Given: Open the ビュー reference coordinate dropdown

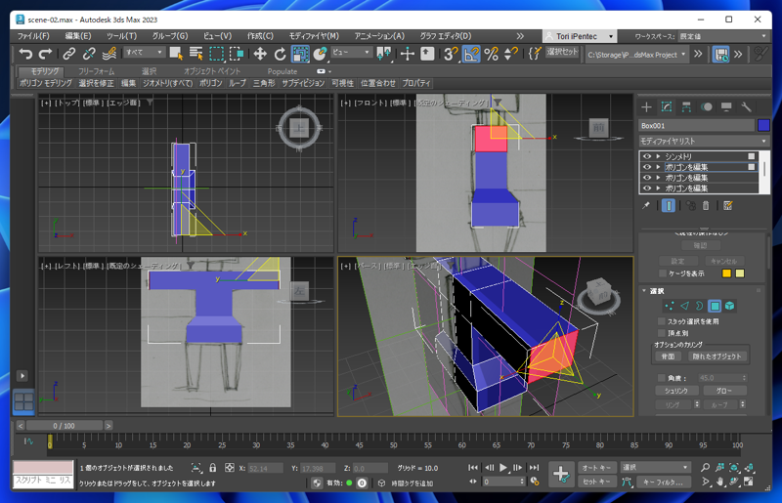Looking at the screenshot, I should [352, 53].
